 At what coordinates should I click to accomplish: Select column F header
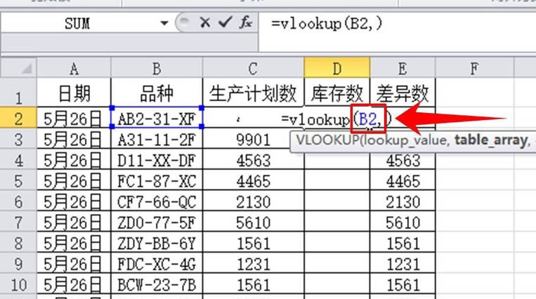[474, 68]
